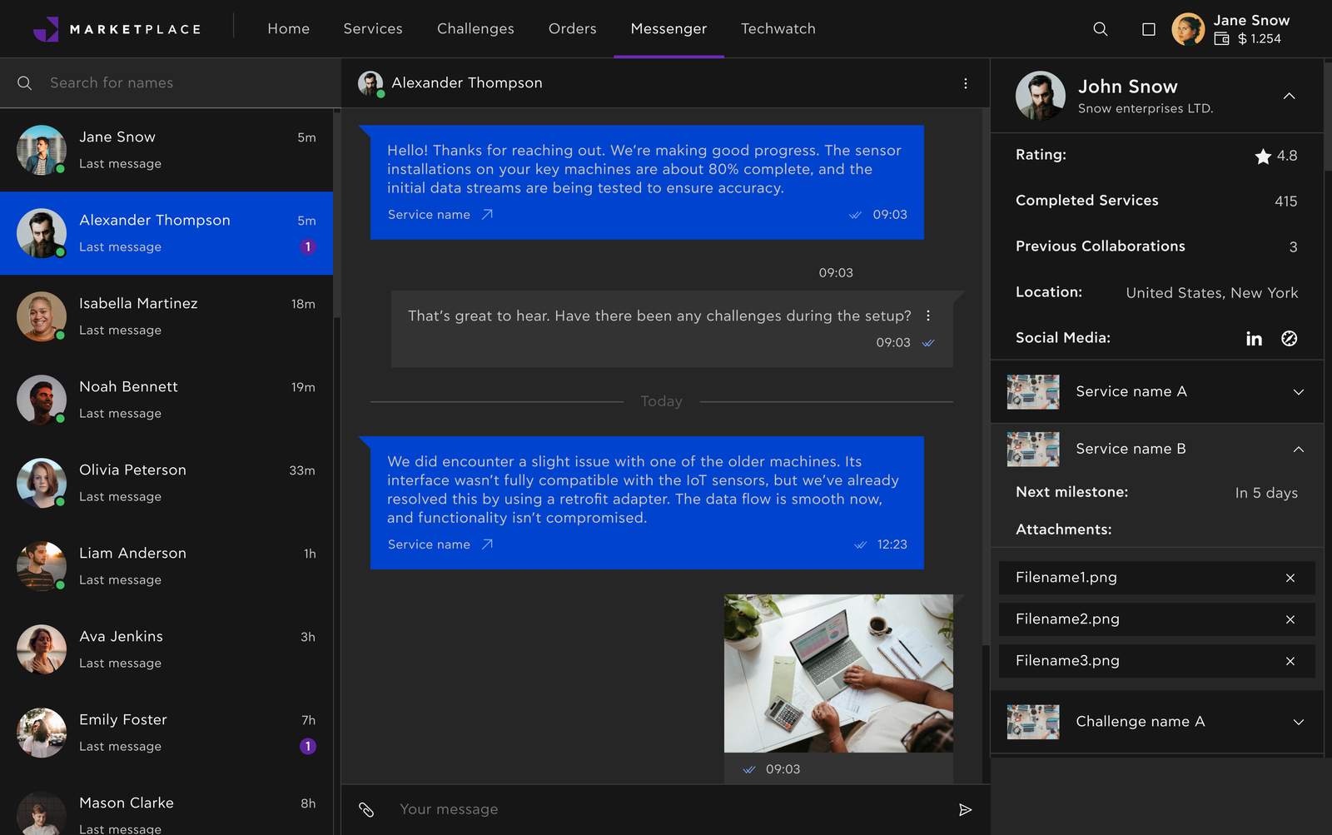Click the search magnifier icon in top bar
The width and height of the screenshot is (1332, 835).
(x=1100, y=29)
